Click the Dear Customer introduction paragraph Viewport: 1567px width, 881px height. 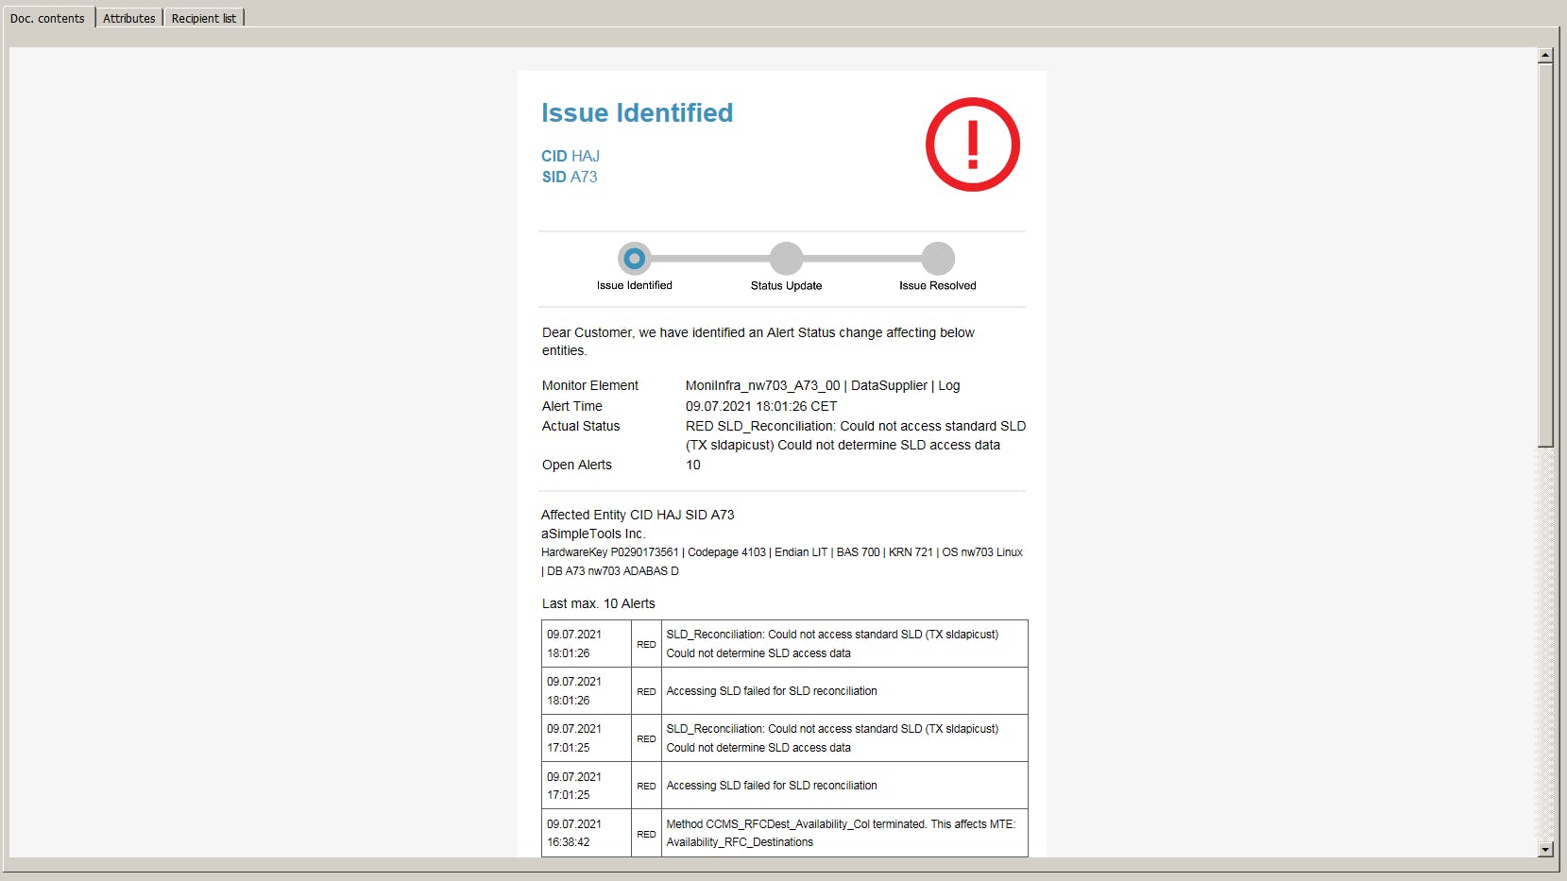(758, 342)
